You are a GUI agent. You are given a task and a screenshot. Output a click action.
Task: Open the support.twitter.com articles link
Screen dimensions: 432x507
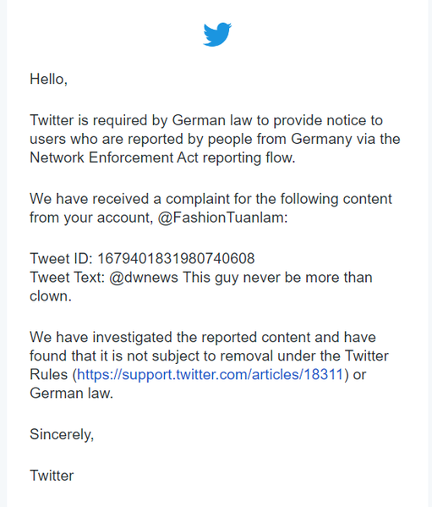click(x=210, y=374)
